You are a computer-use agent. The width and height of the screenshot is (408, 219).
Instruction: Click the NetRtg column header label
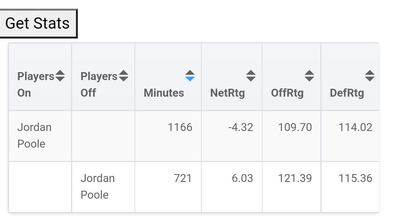click(227, 93)
